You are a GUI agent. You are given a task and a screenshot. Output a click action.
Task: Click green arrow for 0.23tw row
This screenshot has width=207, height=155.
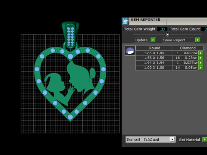(201, 58)
